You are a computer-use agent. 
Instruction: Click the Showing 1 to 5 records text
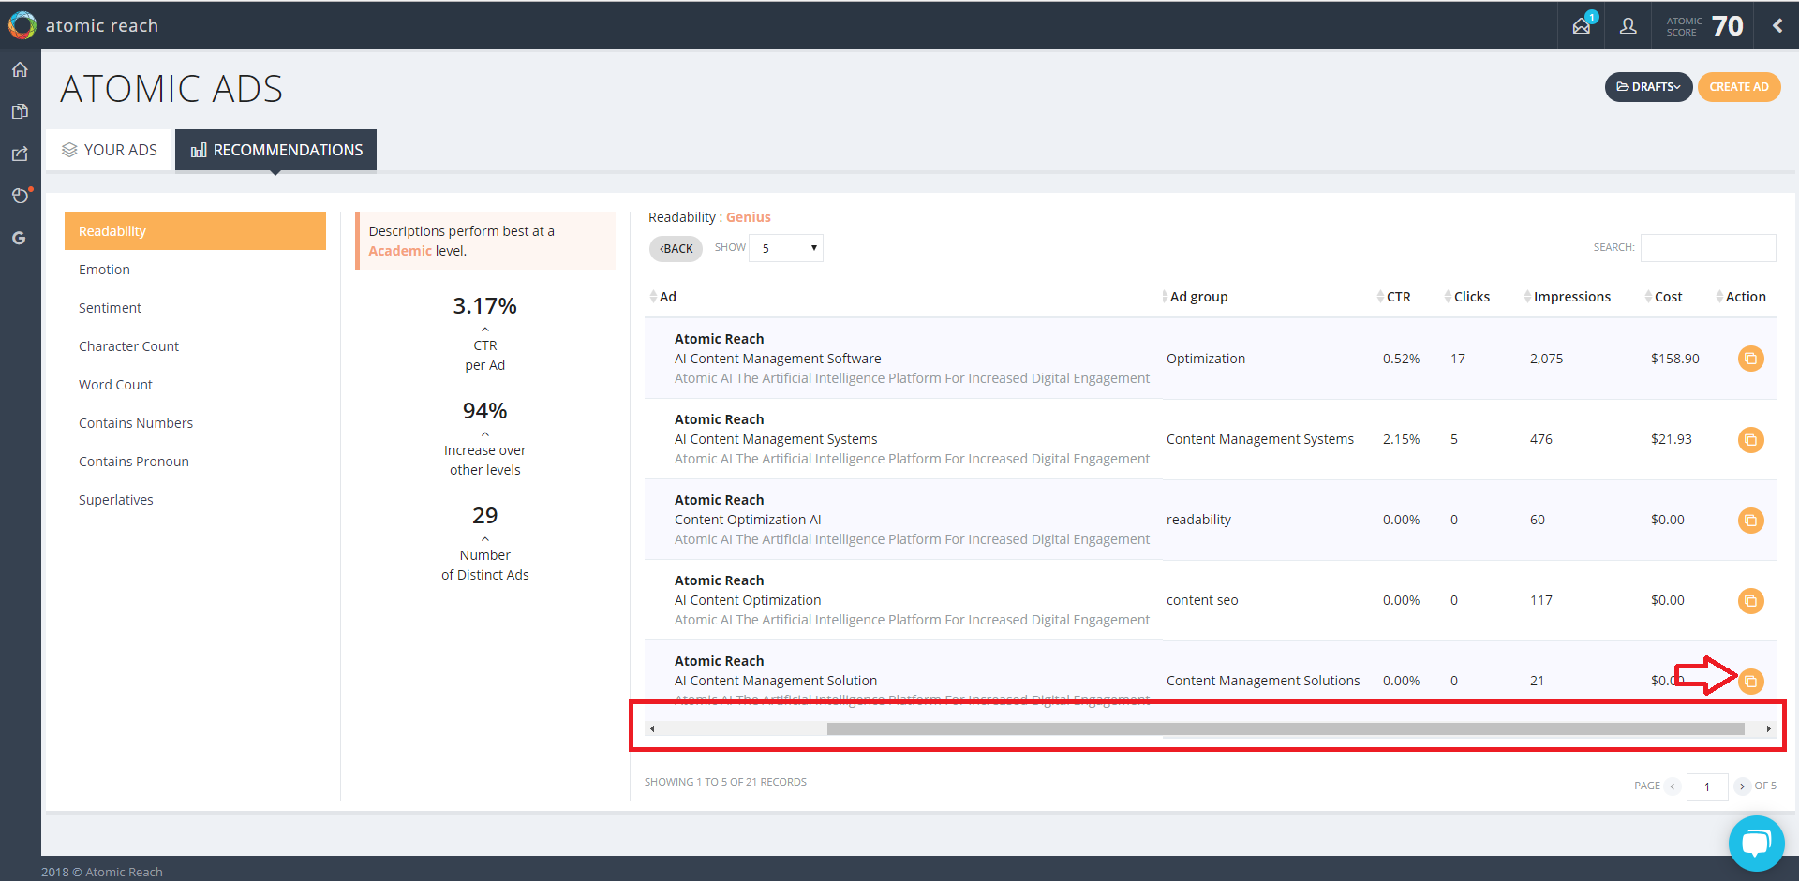(725, 782)
